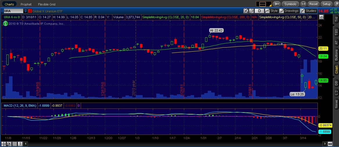This screenshot has width=339, height=147.
Task: Click the C: 14.85 close value
Action: coord(86,17)
